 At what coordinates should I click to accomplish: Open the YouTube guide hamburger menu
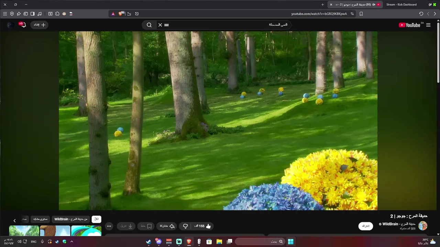pyautogui.click(x=428, y=25)
